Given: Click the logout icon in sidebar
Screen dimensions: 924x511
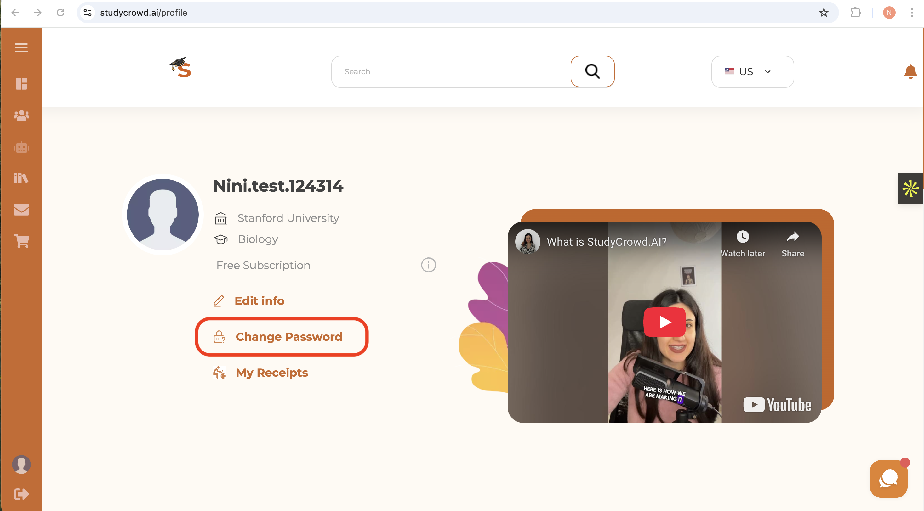Looking at the screenshot, I should 21,494.
